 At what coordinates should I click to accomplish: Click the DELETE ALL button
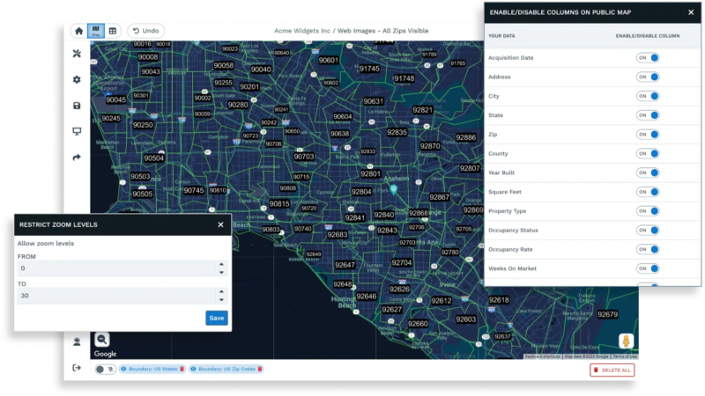pos(612,370)
